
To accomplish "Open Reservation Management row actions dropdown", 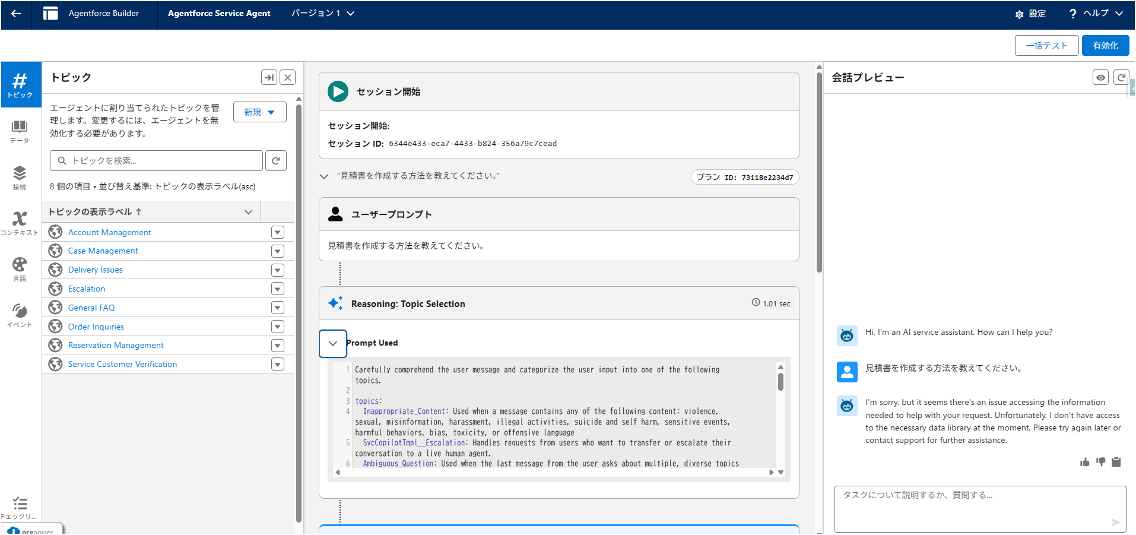I will click(x=278, y=346).
